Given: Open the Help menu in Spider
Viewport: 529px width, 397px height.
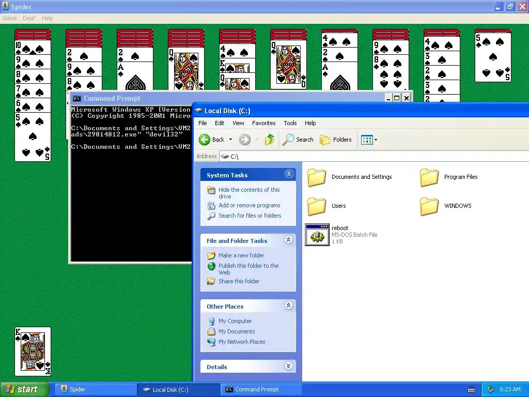Looking at the screenshot, I should [47, 18].
